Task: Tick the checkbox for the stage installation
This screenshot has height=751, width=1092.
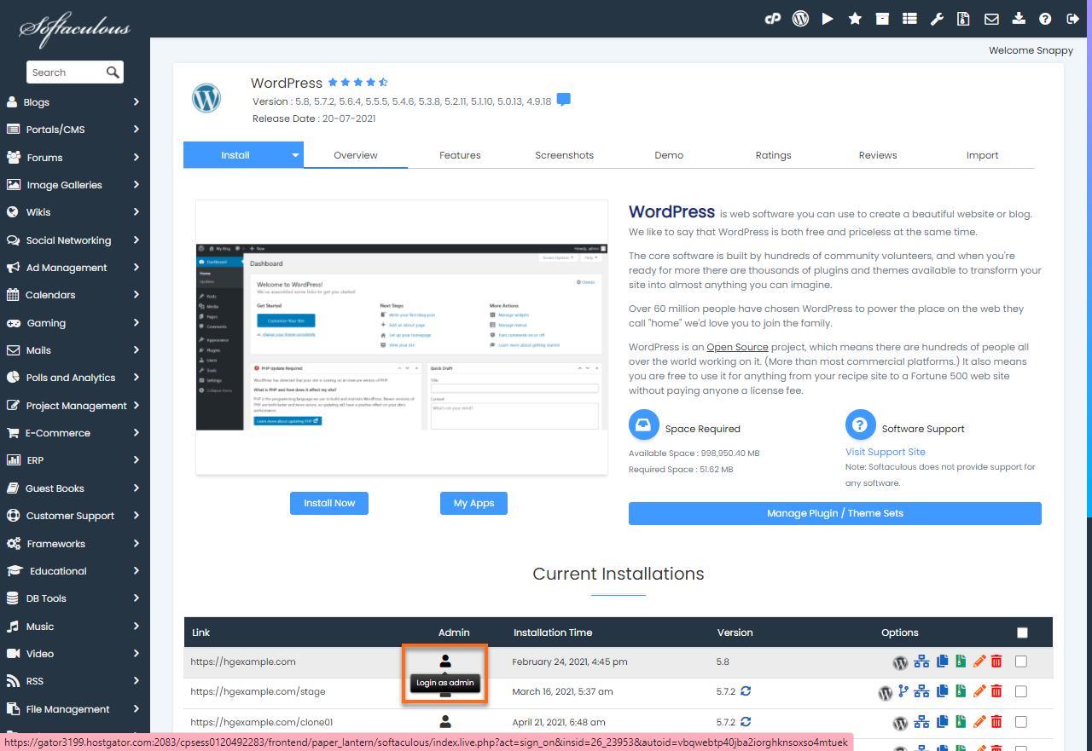Action: tap(1021, 691)
